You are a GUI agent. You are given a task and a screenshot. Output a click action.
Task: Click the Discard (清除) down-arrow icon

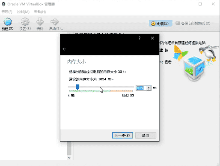[x=40, y=22]
